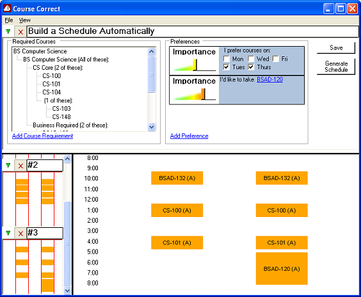Adjust the day preference Importance slider
Viewport: 361px width, 297px height.
(195, 65)
